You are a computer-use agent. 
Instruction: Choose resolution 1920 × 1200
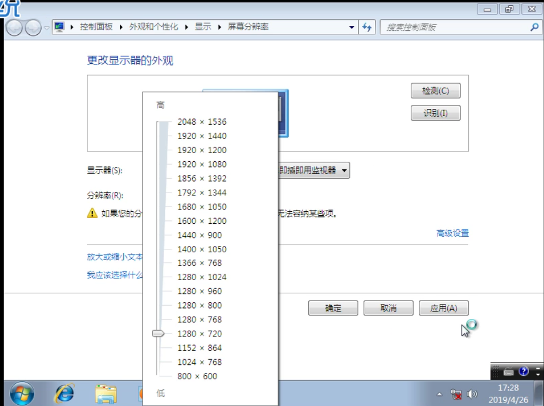click(202, 150)
